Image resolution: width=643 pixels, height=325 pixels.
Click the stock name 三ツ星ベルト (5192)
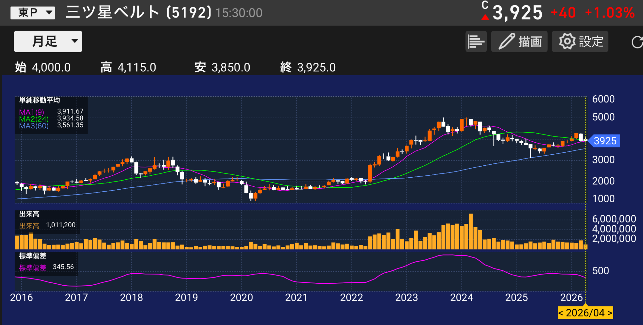pos(138,13)
